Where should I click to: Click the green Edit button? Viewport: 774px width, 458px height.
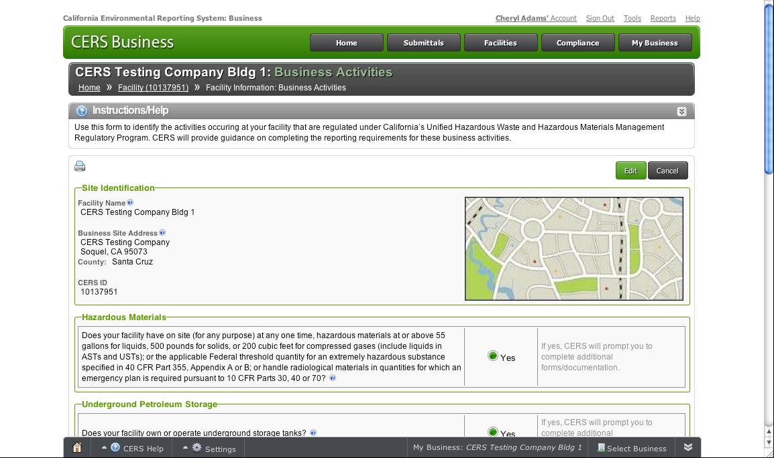[631, 171]
